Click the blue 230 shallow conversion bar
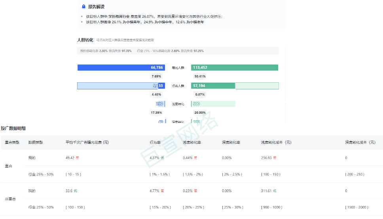Screen dimensions: 383x219 (161, 104)
